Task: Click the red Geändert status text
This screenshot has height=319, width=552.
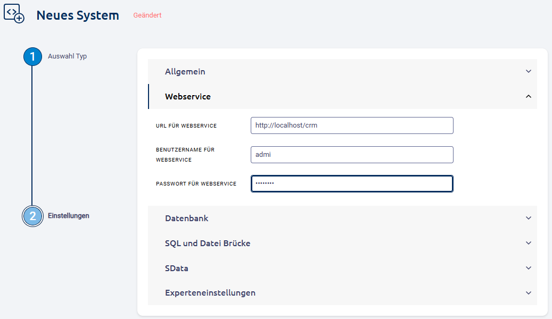Action: (x=147, y=15)
